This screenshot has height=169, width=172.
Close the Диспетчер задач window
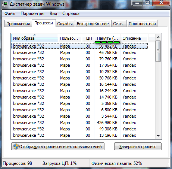161,3
